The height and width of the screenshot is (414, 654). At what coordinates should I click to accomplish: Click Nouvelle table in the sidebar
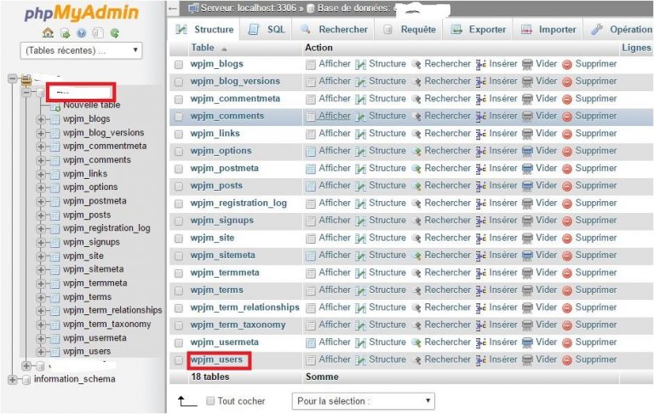92,105
